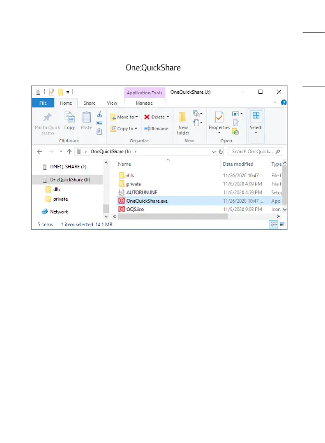Click the Edit icon in Open group
The image size is (325, 443).
[x=236, y=122]
